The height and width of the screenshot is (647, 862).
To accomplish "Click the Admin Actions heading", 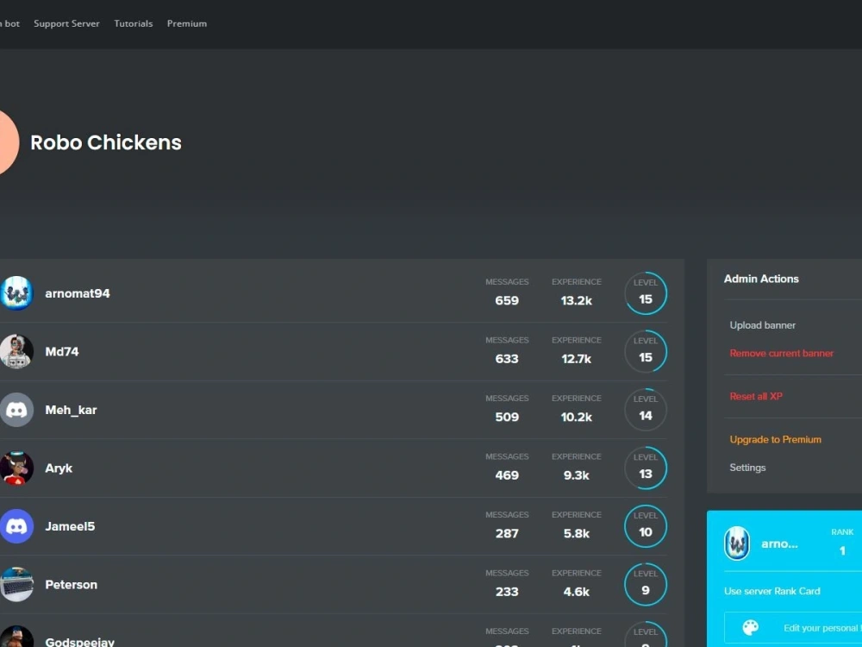I will (x=761, y=279).
